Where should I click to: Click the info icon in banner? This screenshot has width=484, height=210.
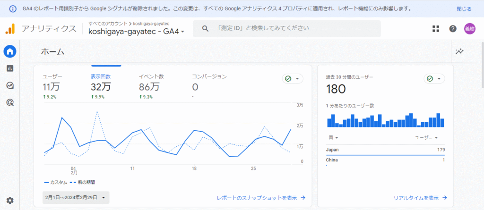click(13, 8)
